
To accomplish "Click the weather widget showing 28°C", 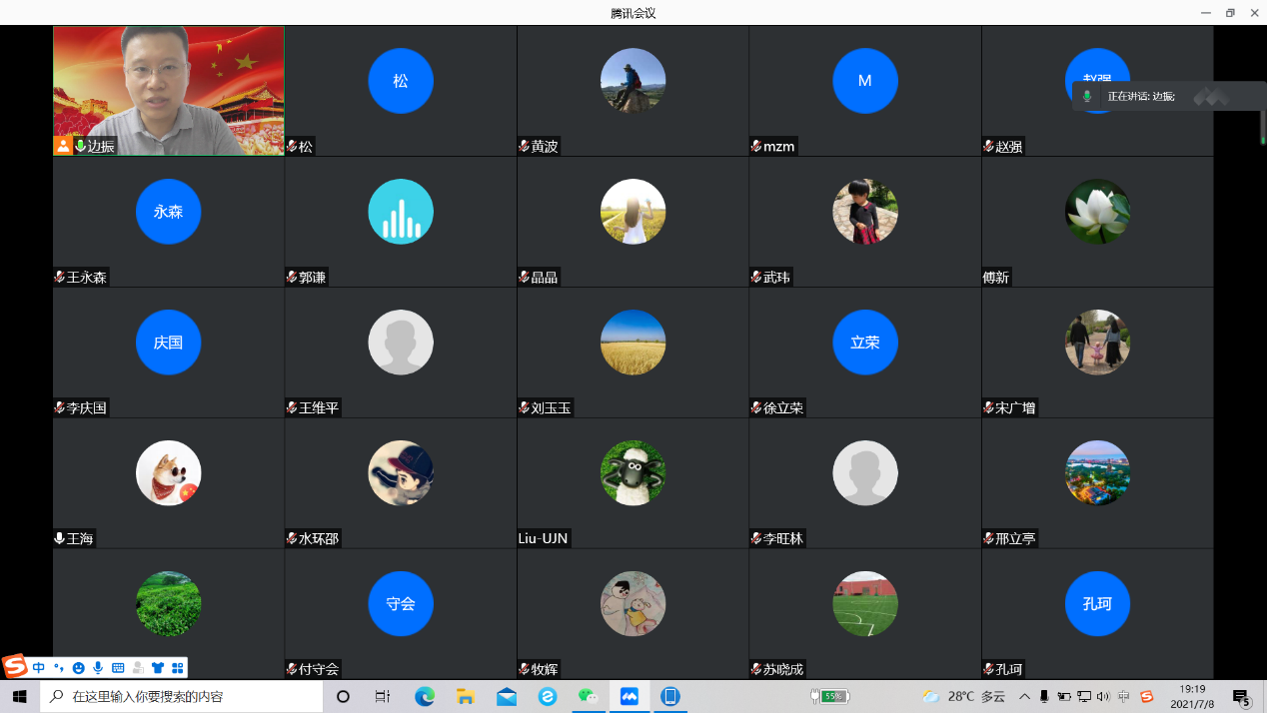I will point(965,696).
